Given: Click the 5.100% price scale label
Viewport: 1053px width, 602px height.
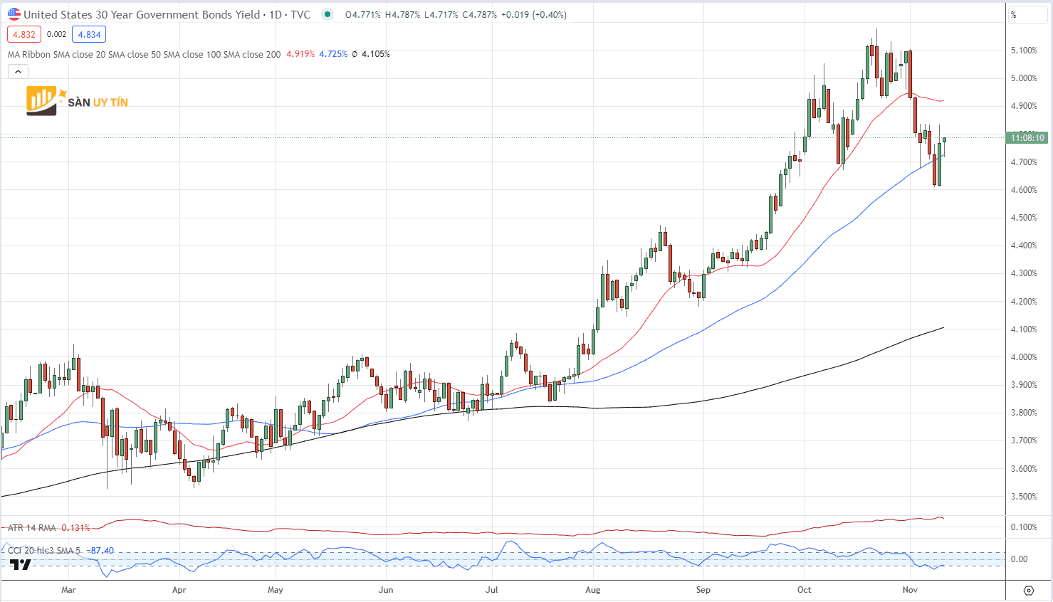Looking at the screenshot, I should [x=1024, y=51].
